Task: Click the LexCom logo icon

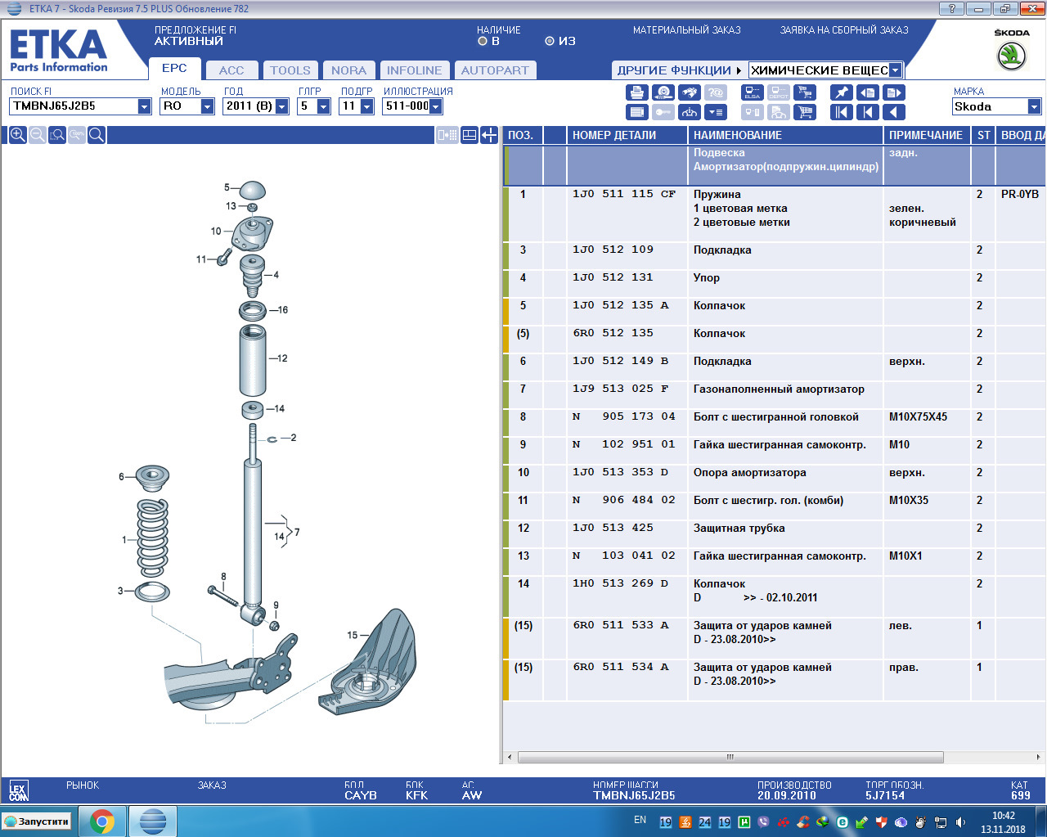Action: pyautogui.click(x=18, y=790)
